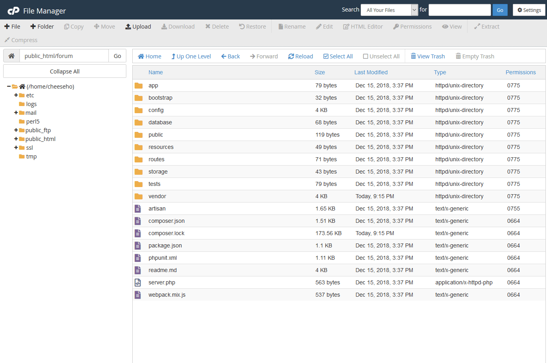This screenshot has width=547, height=363.
Task: Click the server.php file icon
Action: [x=138, y=282]
